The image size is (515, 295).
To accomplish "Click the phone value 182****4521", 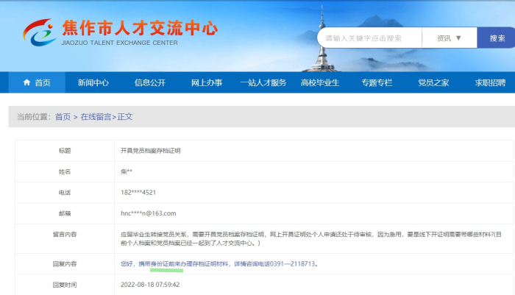I will pyautogui.click(x=138, y=193).
